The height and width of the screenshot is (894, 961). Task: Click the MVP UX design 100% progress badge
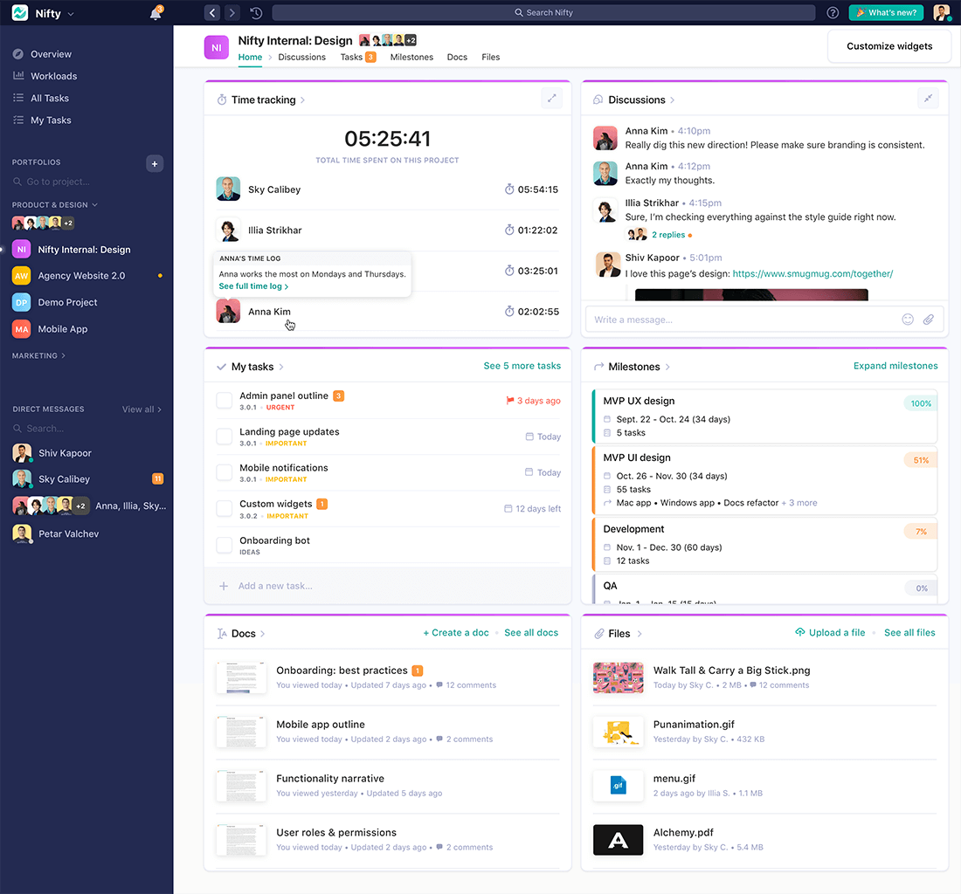coord(921,403)
